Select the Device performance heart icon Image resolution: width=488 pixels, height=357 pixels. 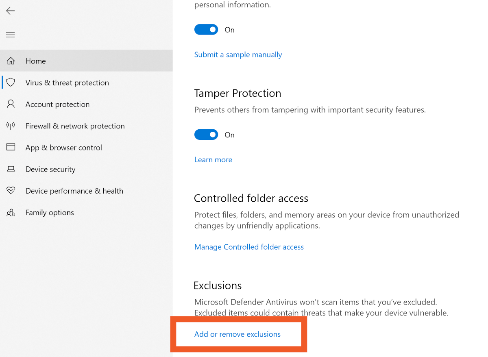click(11, 191)
